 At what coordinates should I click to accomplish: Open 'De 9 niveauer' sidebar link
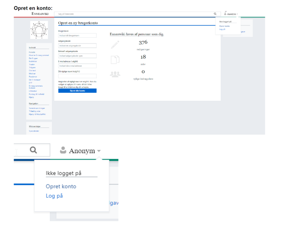[x=35, y=80]
